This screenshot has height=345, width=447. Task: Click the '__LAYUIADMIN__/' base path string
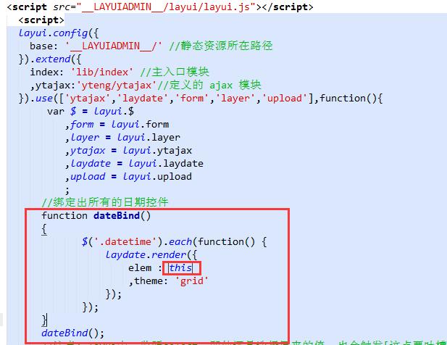pyautogui.click(x=114, y=46)
